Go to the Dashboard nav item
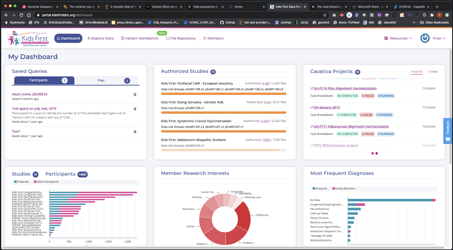This screenshot has height=250, width=453. pyautogui.click(x=68, y=38)
